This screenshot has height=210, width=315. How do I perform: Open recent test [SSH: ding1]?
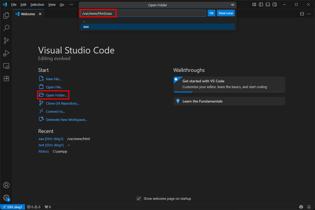51,145
